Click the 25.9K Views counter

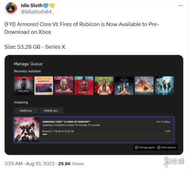click(71, 164)
